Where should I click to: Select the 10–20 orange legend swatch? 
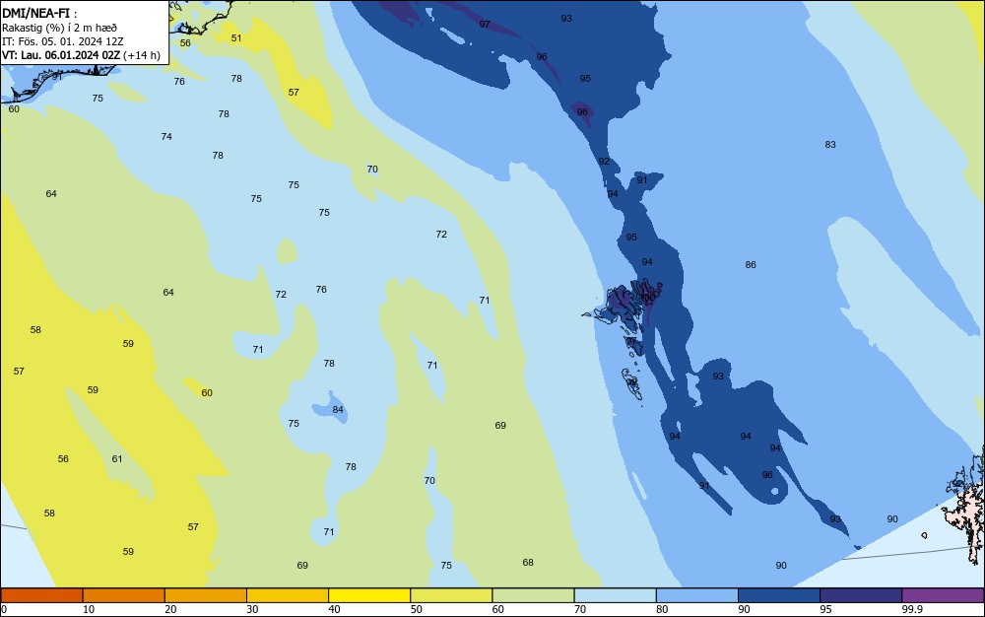tap(124, 595)
